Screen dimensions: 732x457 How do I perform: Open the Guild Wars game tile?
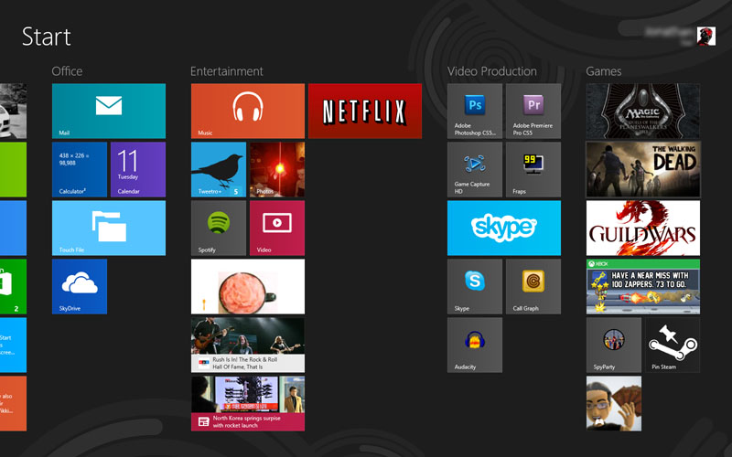[642, 228]
